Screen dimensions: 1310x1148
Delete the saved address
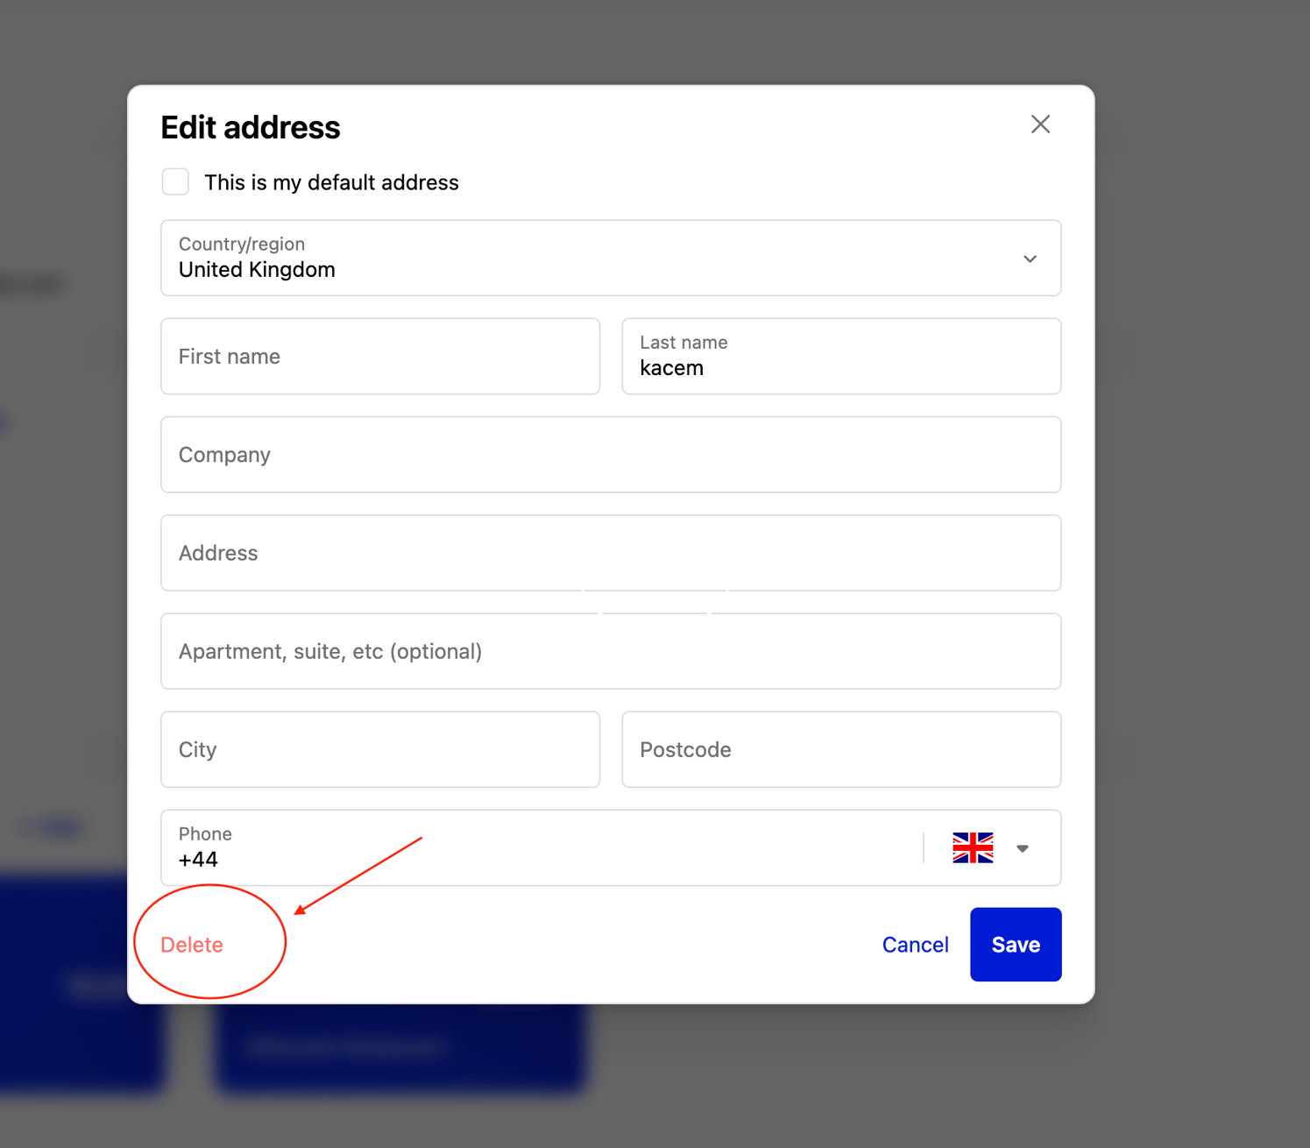click(x=192, y=944)
